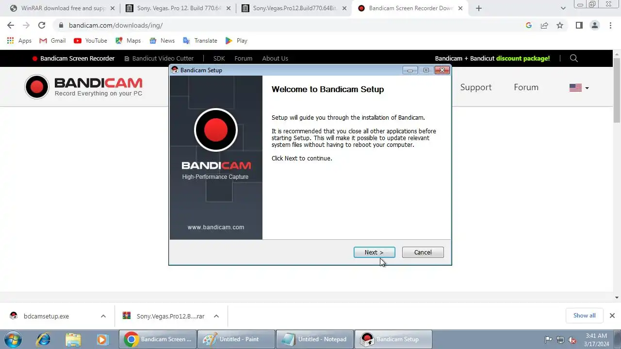The image size is (621, 349).
Task: Switch to Chrome taskbar button
Action: point(158,339)
